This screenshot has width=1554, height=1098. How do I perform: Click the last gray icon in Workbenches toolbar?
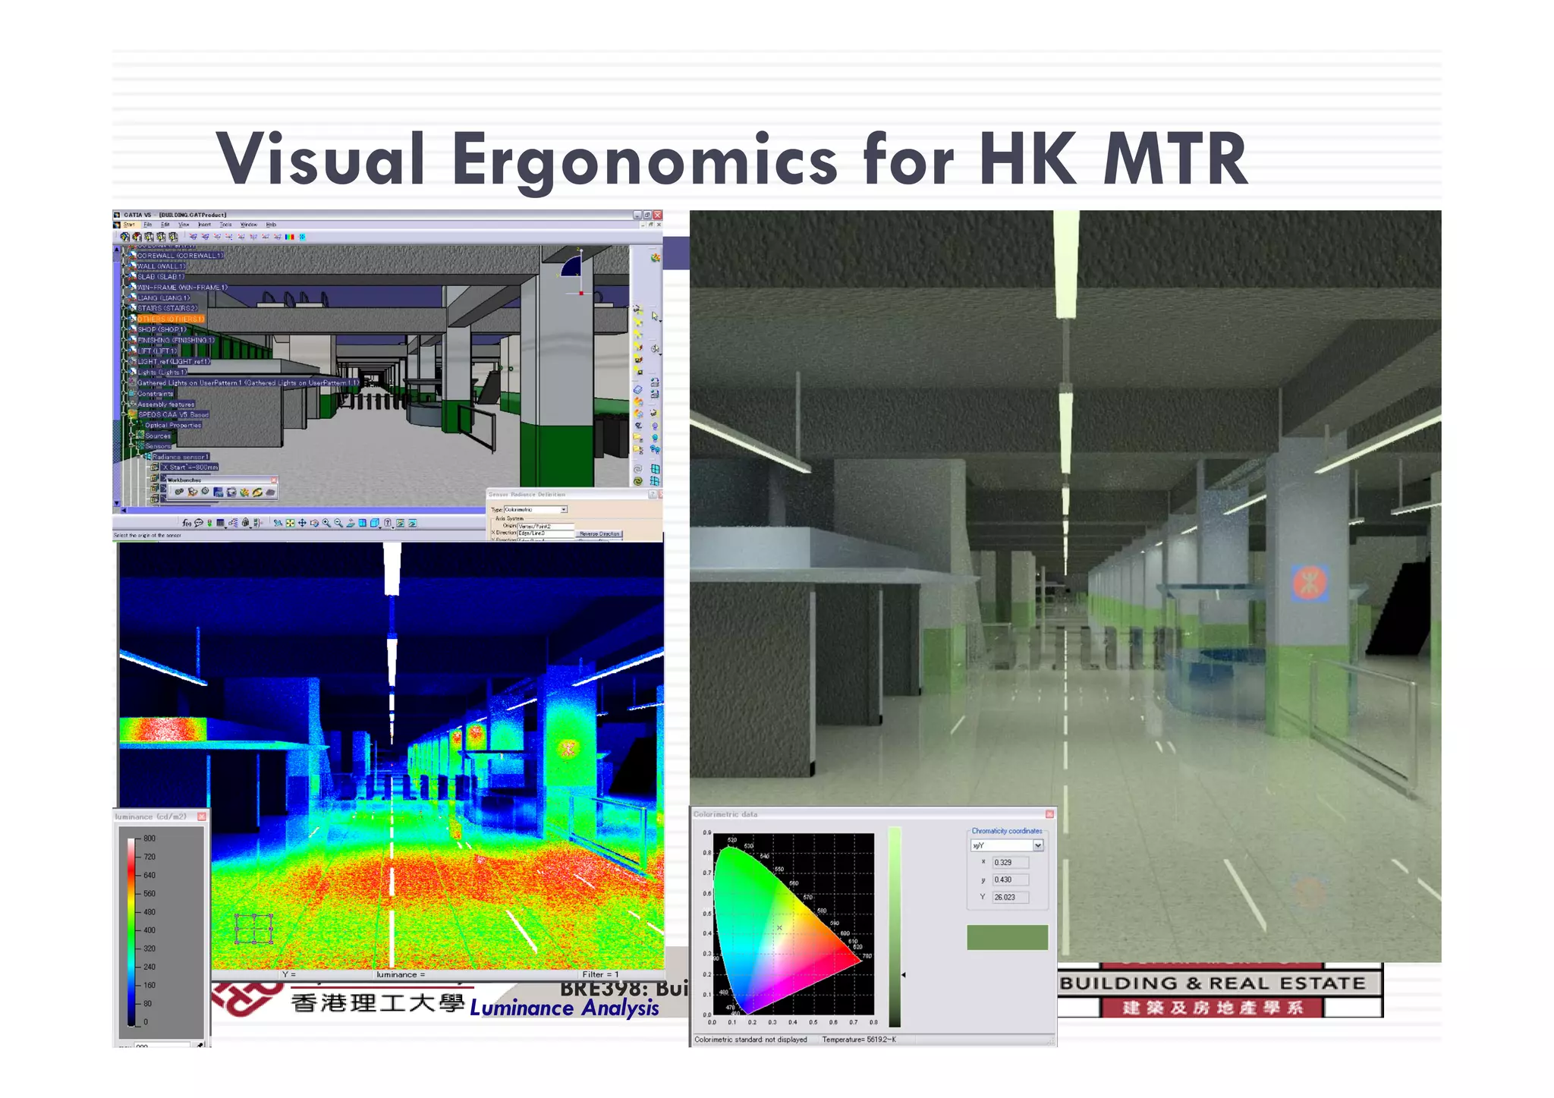(270, 492)
